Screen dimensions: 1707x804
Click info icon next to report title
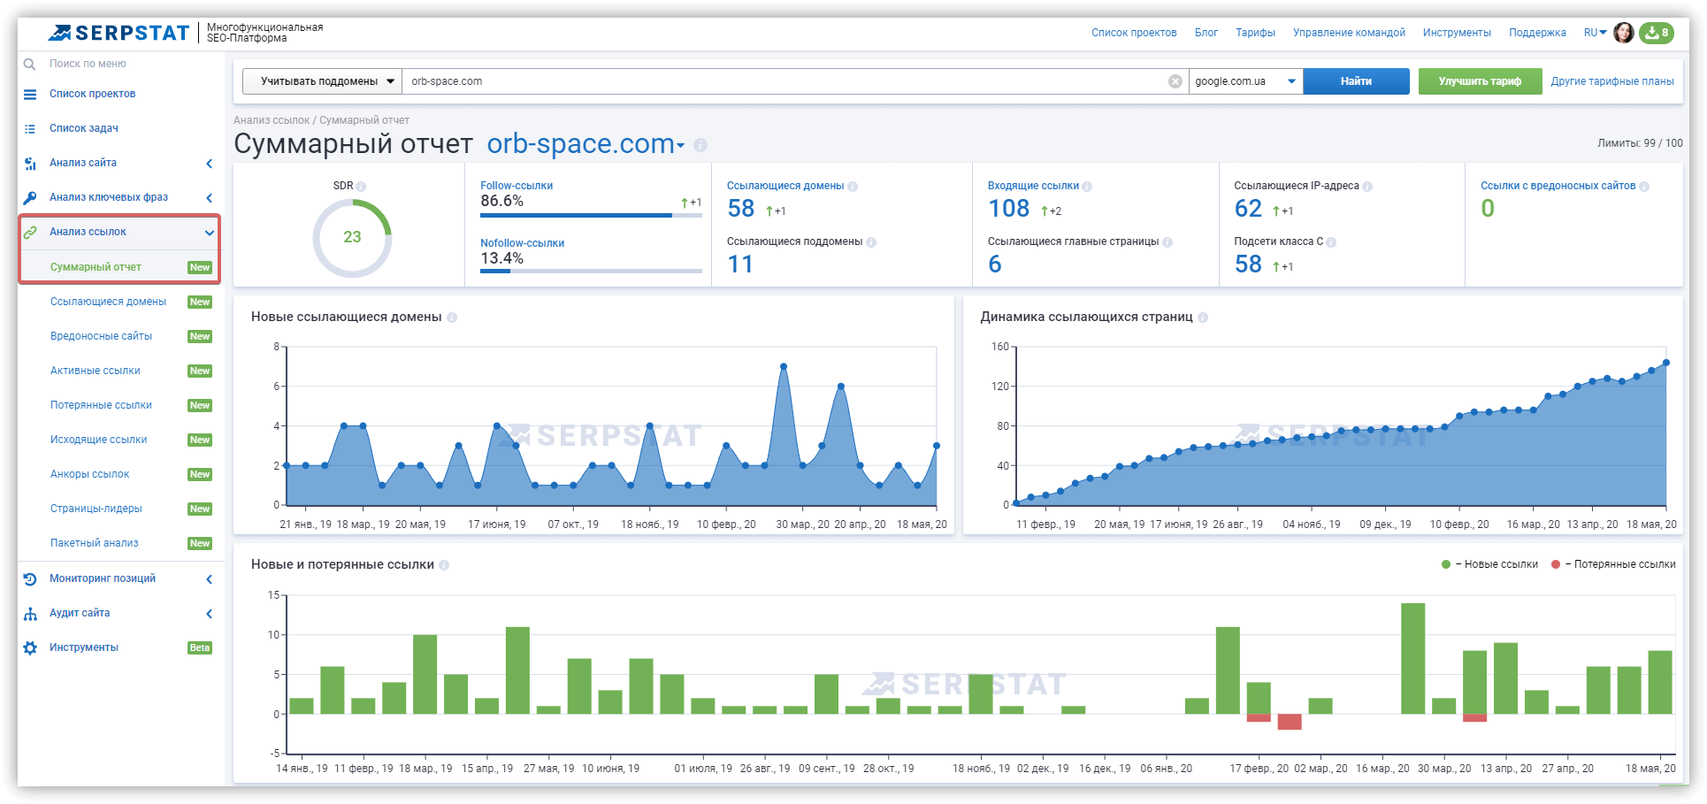[700, 145]
